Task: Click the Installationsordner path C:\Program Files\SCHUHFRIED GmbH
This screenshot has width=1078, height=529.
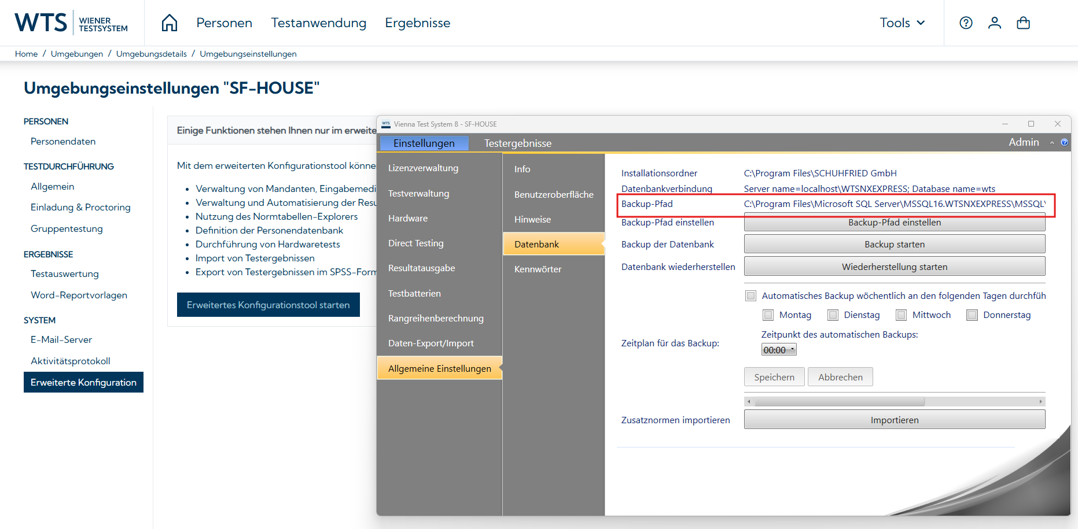Action: click(821, 173)
